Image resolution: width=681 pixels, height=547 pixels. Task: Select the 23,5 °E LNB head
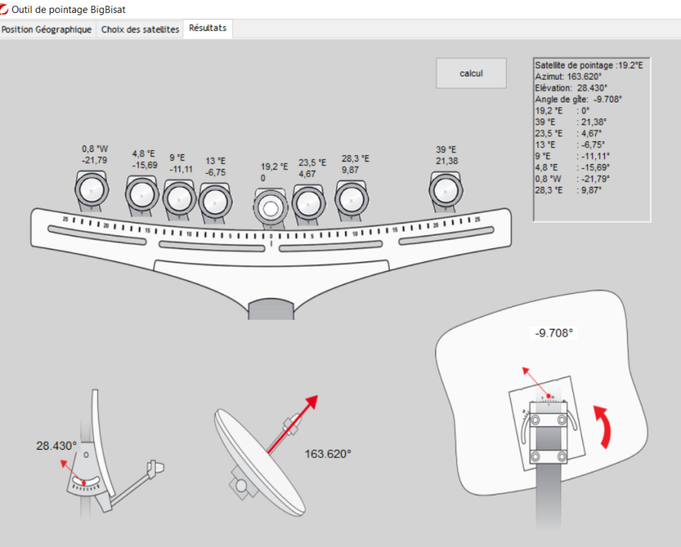coord(308,202)
